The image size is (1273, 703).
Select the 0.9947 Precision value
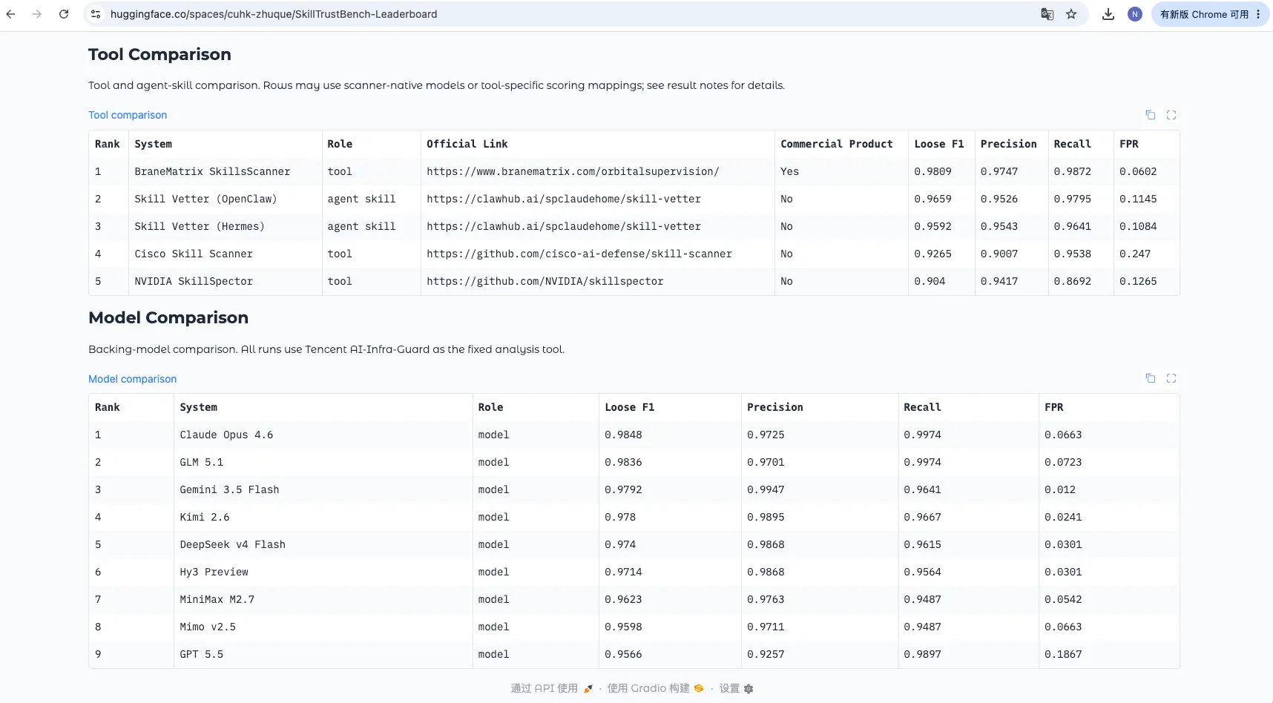pos(820,489)
